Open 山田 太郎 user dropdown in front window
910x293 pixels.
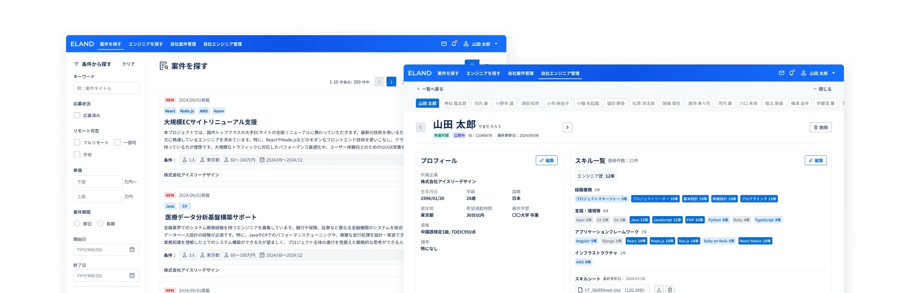(x=818, y=73)
